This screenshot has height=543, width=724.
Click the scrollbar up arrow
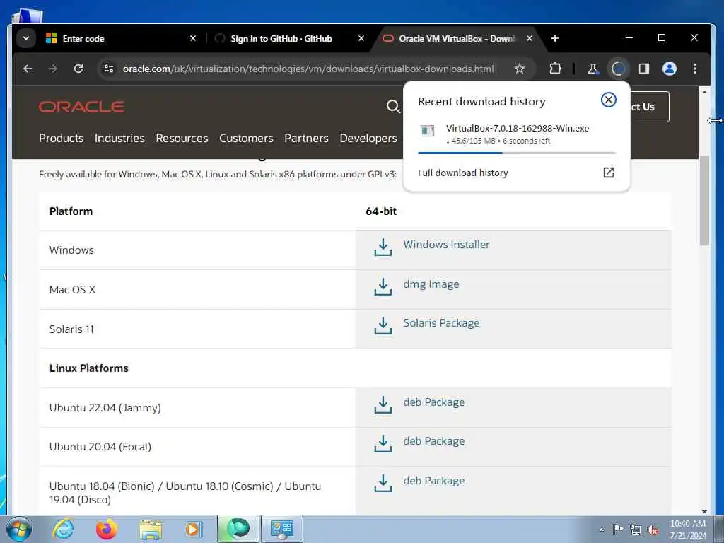pyautogui.click(x=704, y=92)
